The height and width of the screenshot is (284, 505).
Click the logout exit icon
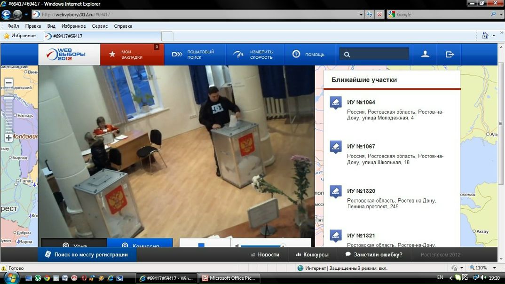pyautogui.click(x=450, y=55)
